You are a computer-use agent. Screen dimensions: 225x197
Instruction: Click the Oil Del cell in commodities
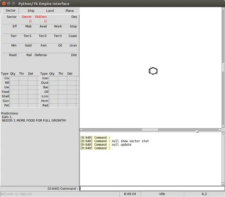pos(71,92)
